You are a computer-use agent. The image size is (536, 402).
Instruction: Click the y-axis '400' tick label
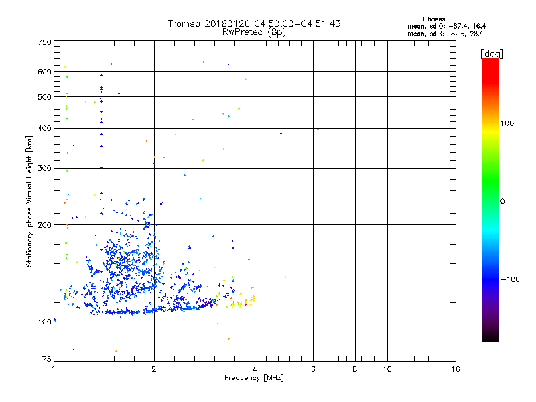44,128
